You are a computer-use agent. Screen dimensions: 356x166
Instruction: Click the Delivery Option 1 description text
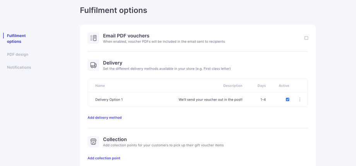point(211,100)
